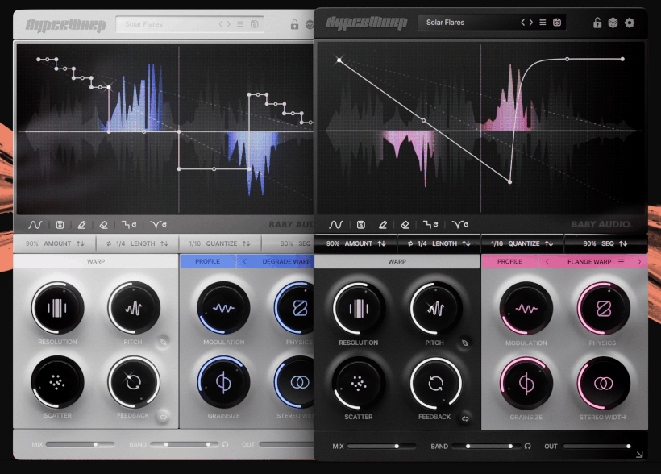Screen dimensions: 661x474
Task: Click the blue MODULATION knob in the light window
Action: click(223, 308)
